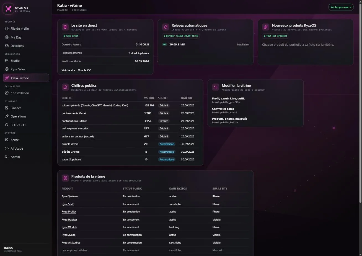Image resolution: width=362 pixels, height=256 pixels.
Task: Click the checklist icon of Modifier la vitrine
Action: tap(216, 87)
